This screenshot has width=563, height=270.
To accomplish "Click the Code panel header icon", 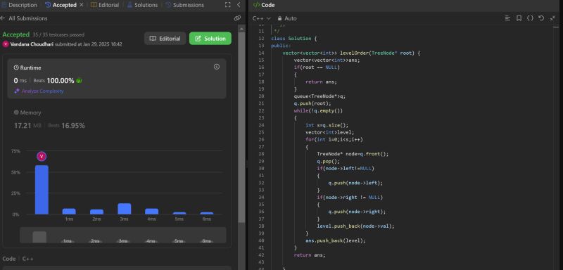I will pyautogui.click(x=256, y=5).
